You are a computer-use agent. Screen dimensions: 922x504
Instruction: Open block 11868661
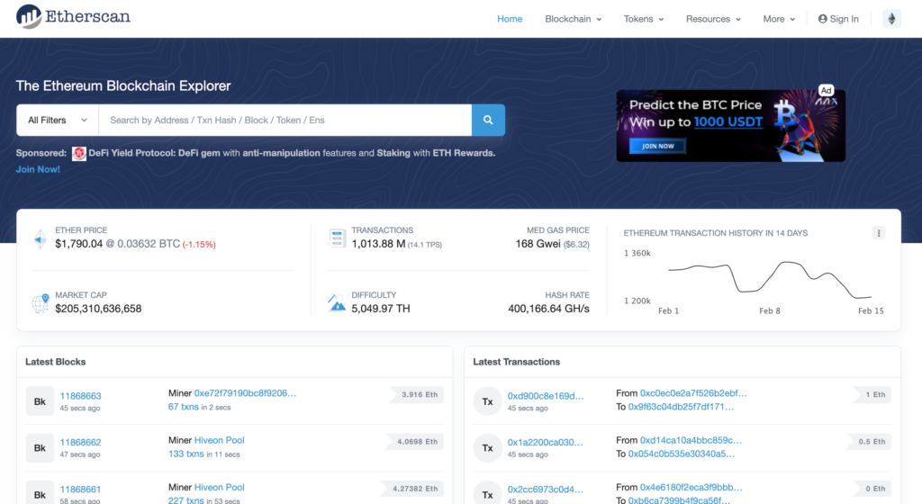(x=80, y=490)
